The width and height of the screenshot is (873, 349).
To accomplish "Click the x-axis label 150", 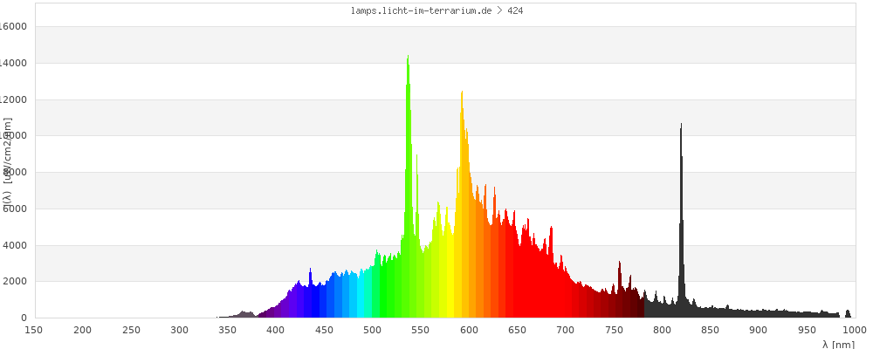I will 34,330.
